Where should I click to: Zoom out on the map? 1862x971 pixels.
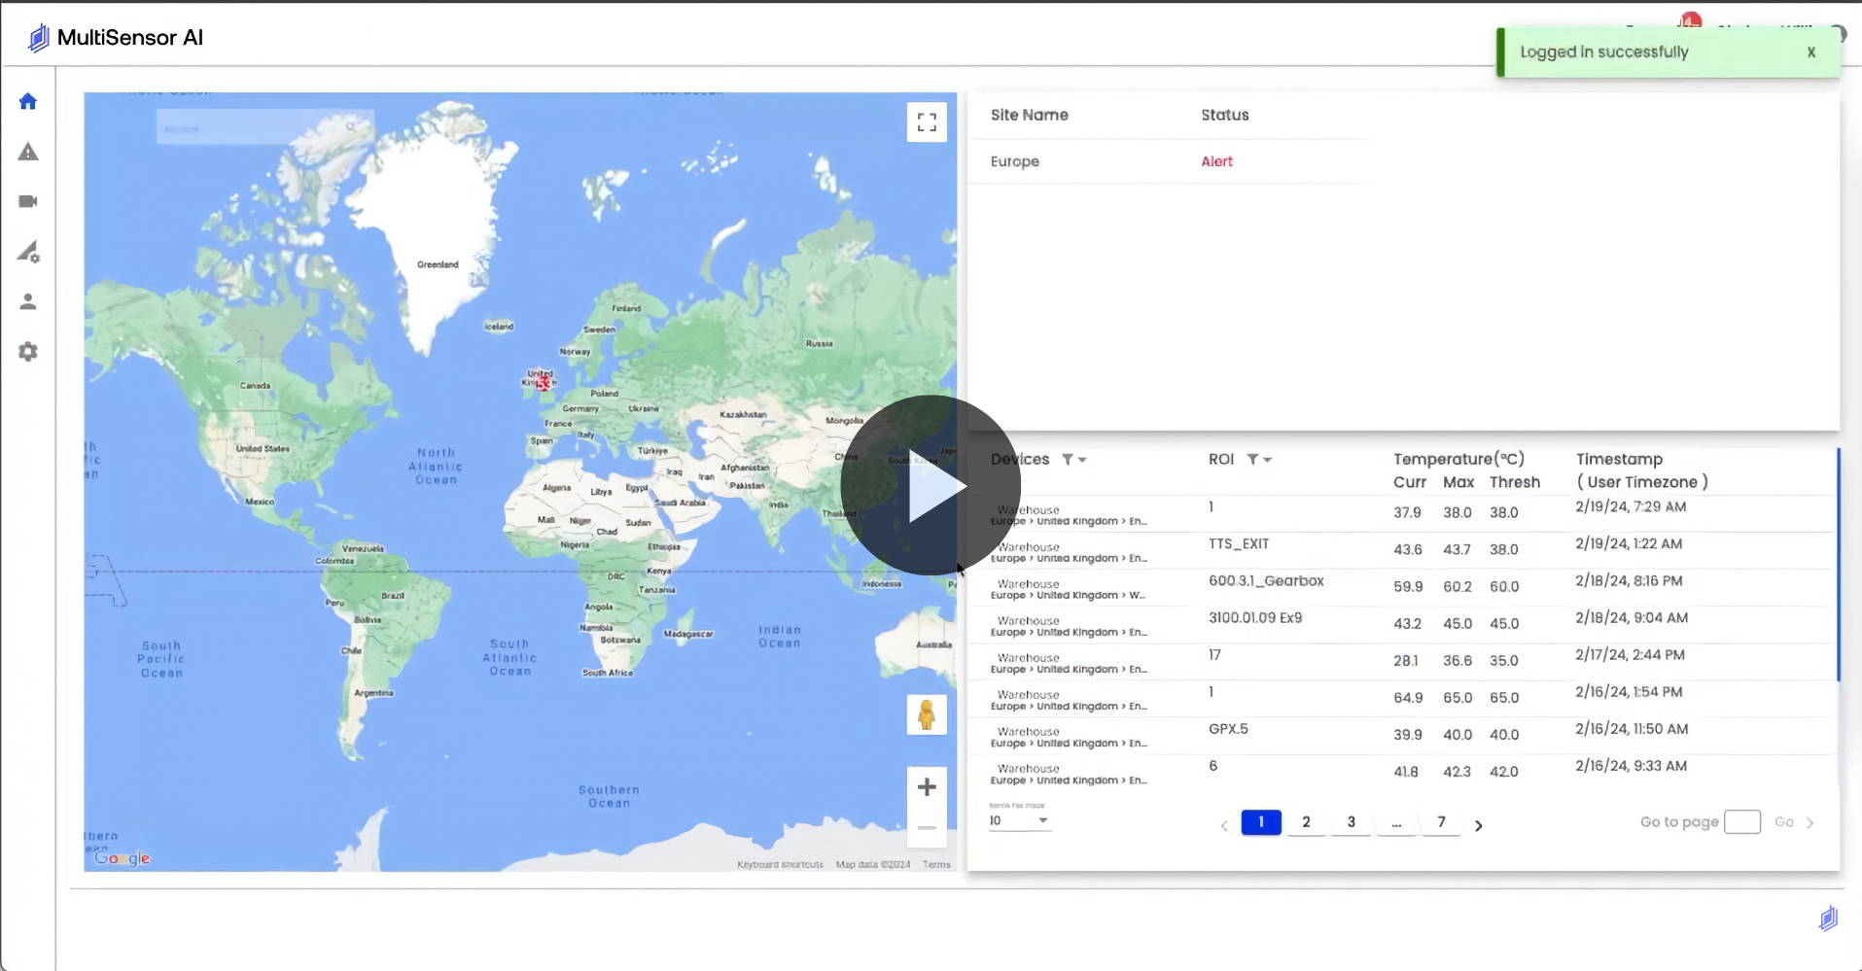[x=927, y=828]
